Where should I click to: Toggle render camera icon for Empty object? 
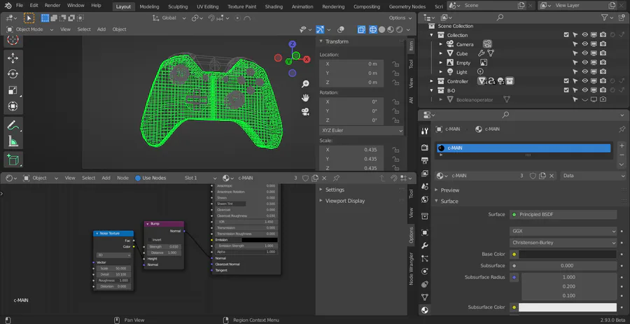[x=603, y=63]
